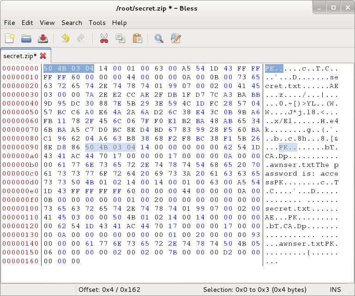This screenshot has height=296, width=355.
Task: Click offset label 00000000
Action: tap(21, 68)
